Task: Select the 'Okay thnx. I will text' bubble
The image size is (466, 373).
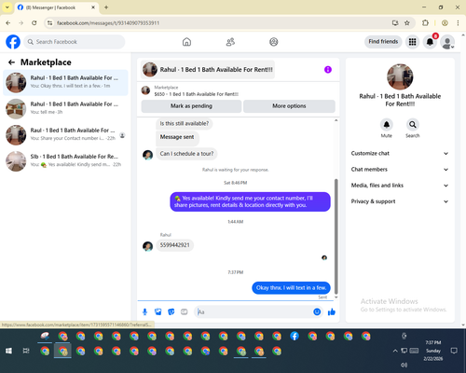Action: coord(291,288)
